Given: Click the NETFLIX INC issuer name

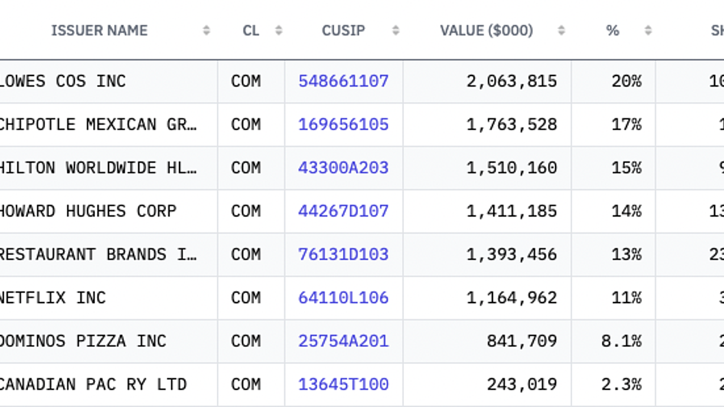Looking at the screenshot, I should coord(52,298).
